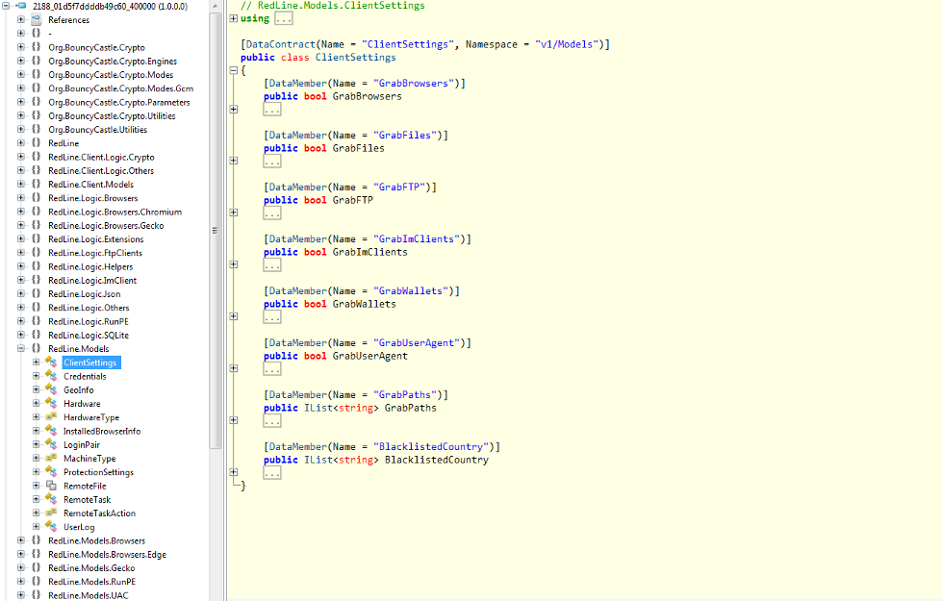The image size is (942, 601).
Task: Click the GrabImClients property name in code
Action: [370, 252]
